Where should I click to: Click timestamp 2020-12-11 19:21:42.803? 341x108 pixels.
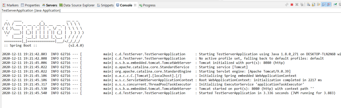tap(24, 54)
